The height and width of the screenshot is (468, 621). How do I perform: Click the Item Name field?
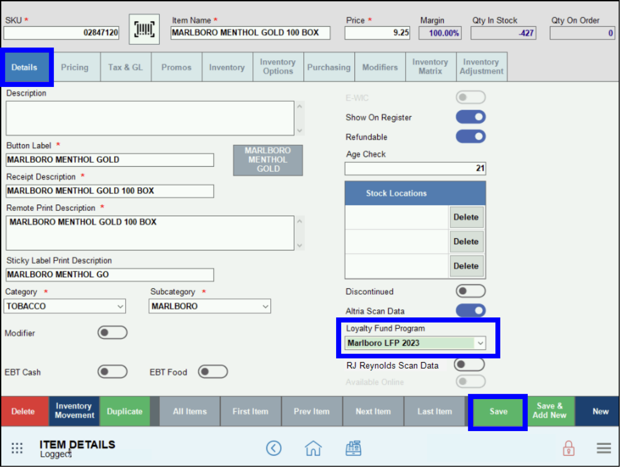(x=250, y=33)
